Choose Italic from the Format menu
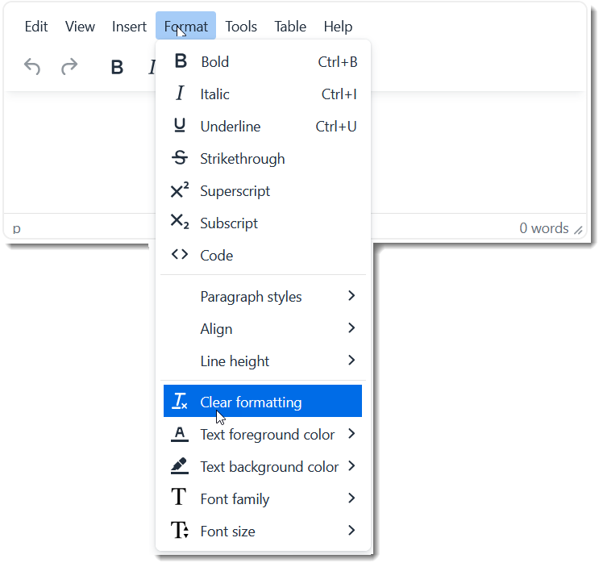This screenshot has height=567, width=603. pos(263,94)
